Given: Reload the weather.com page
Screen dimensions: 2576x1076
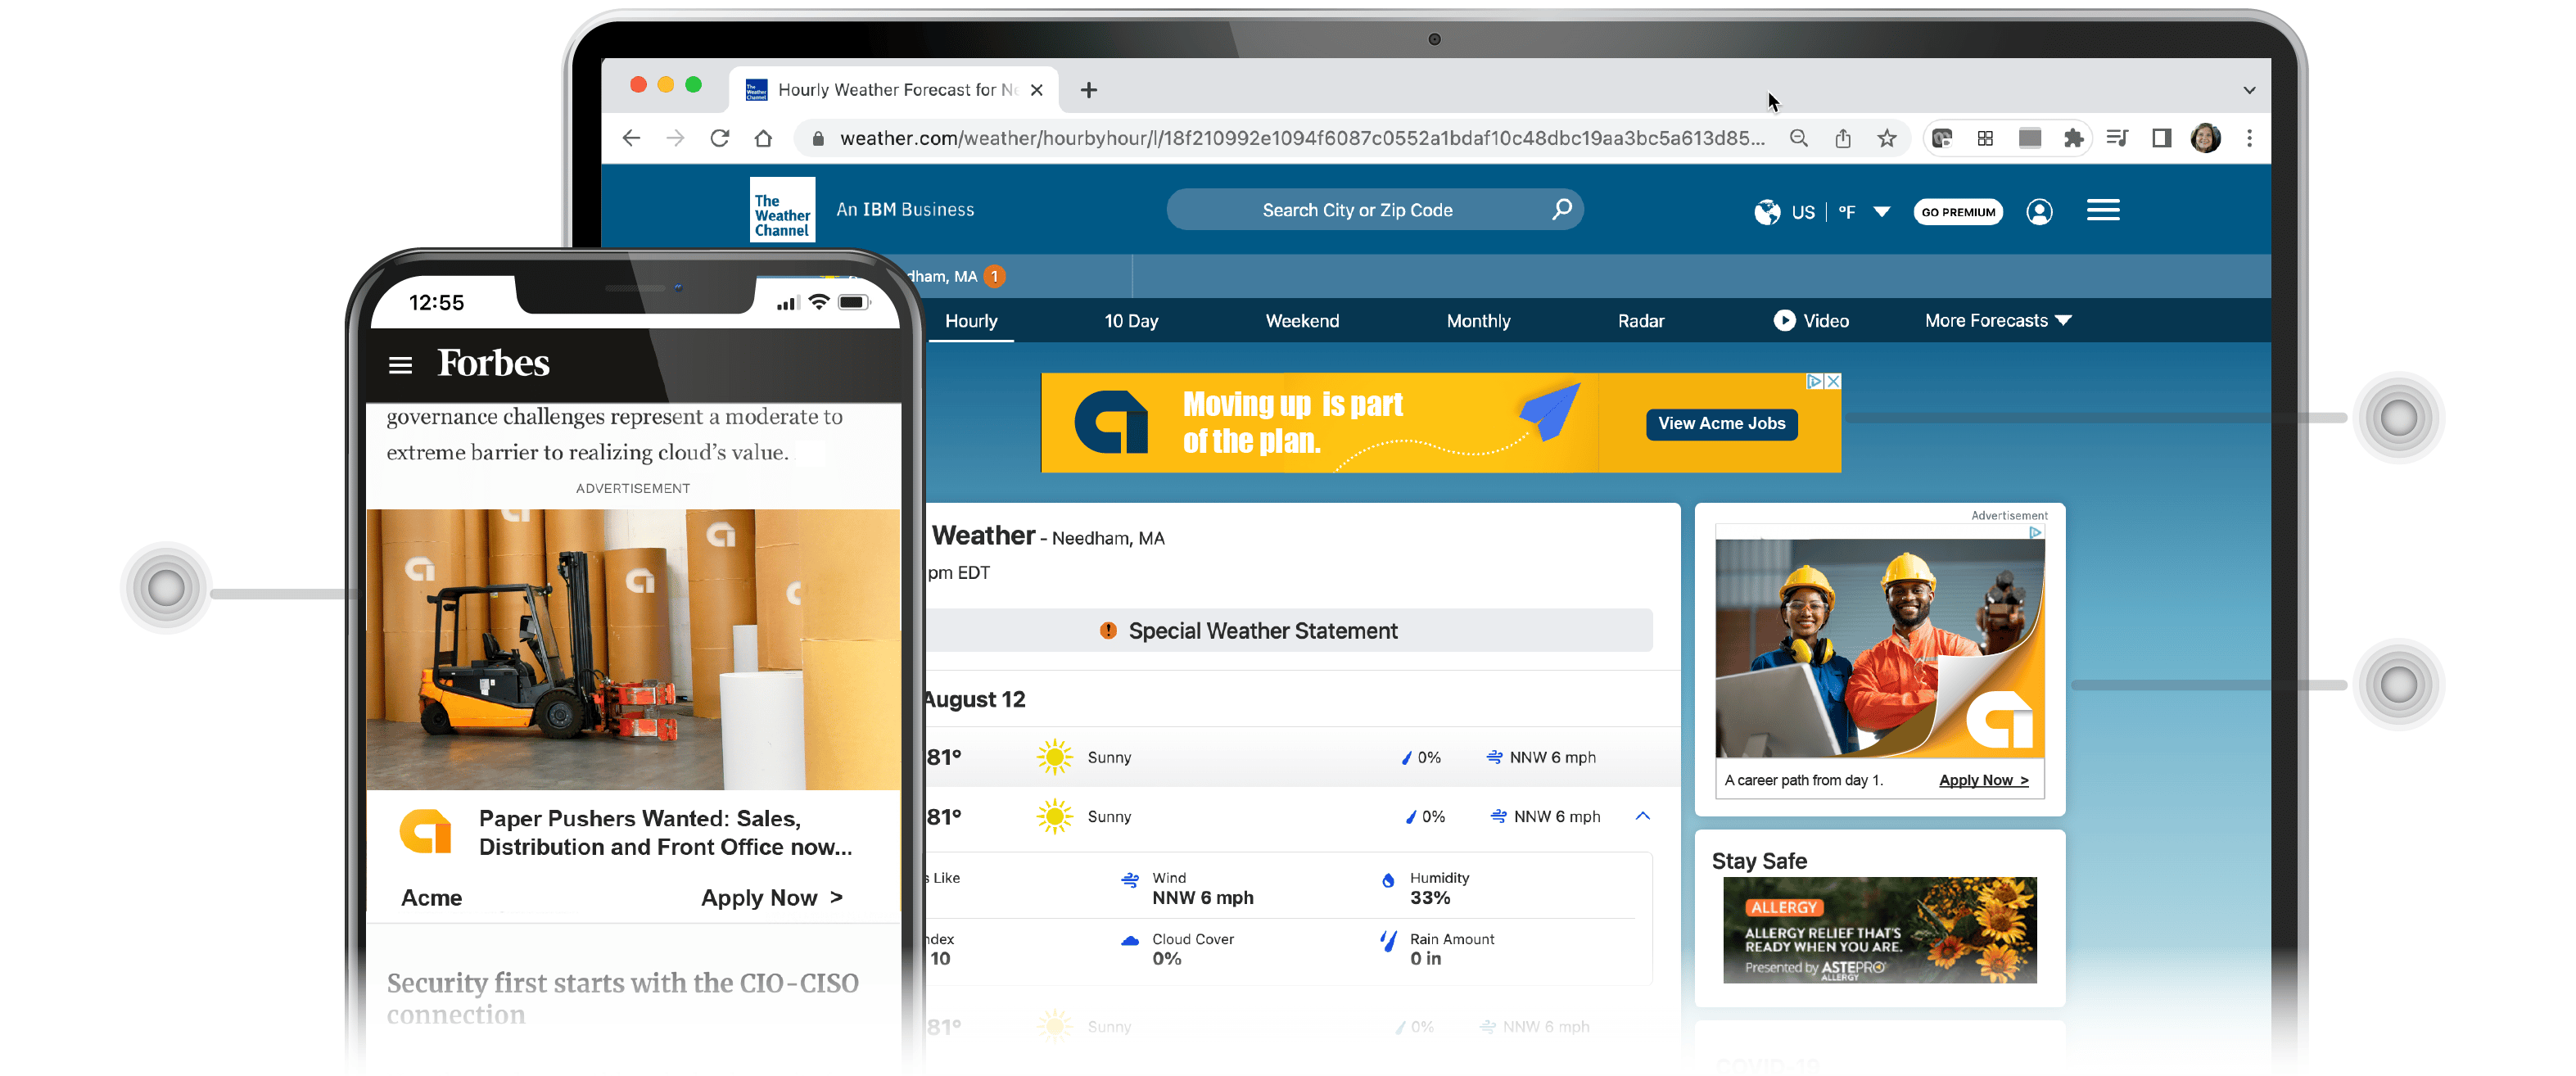Looking at the screenshot, I should point(719,138).
